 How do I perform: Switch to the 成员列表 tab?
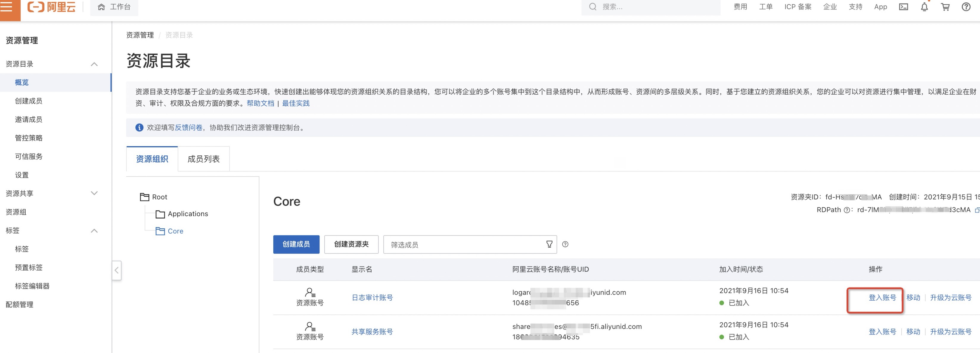click(204, 159)
